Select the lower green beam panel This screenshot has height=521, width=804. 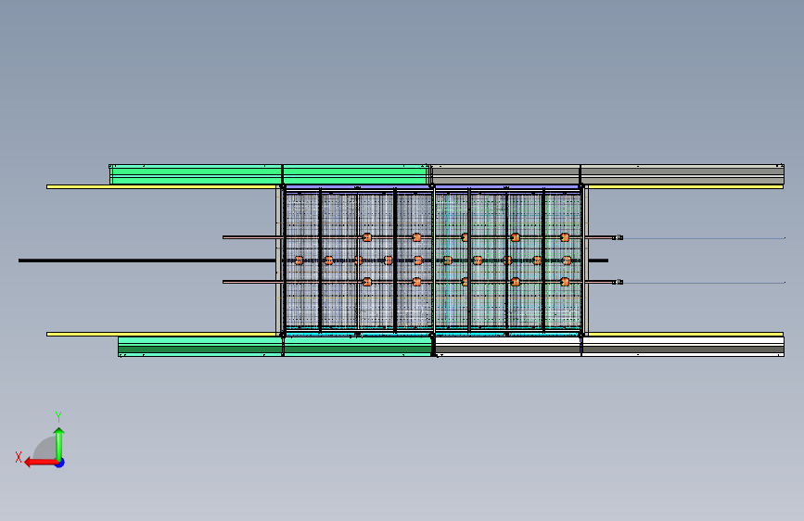point(275,347)
